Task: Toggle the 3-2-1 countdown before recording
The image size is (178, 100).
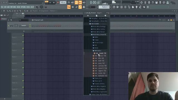Action: click(76, 2)
